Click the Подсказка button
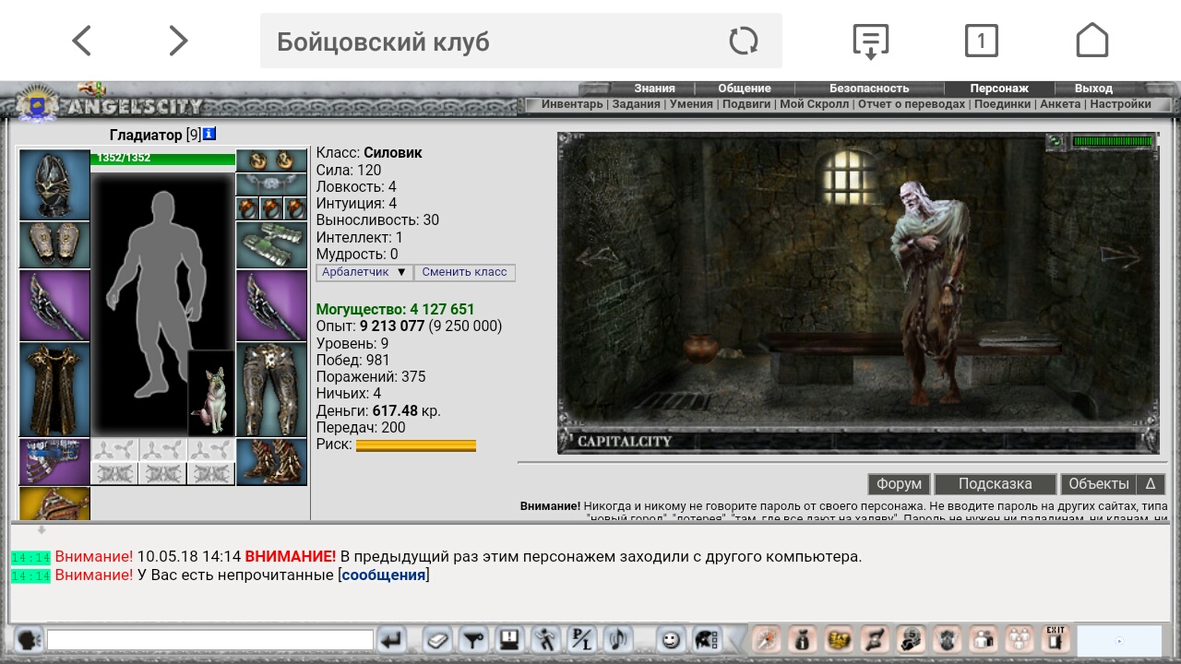Image resolution: width=1181 pixels, height=664 pixels. [995, 484]
